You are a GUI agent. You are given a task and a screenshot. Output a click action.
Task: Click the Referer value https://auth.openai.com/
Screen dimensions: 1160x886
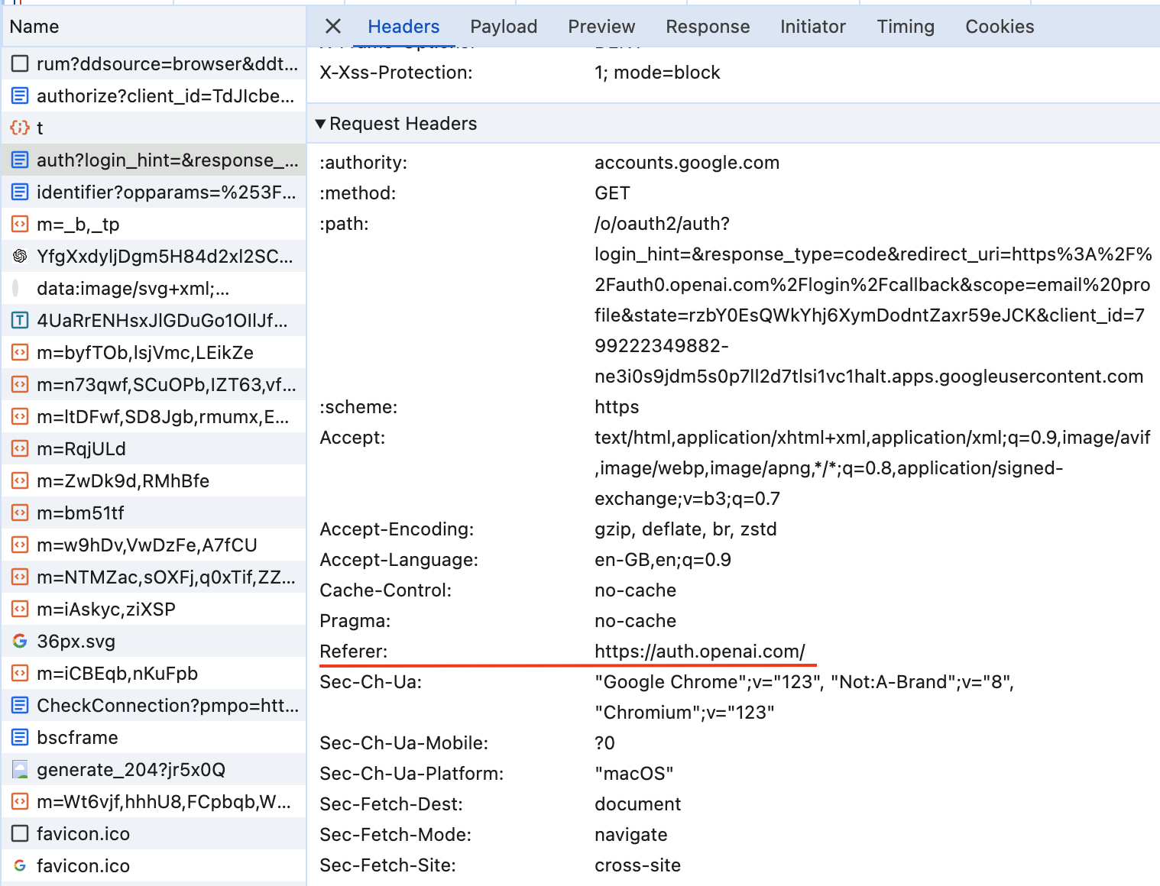pos(700,652)
